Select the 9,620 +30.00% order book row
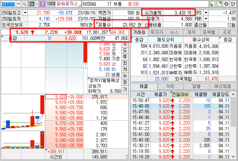 coord(87,97)
